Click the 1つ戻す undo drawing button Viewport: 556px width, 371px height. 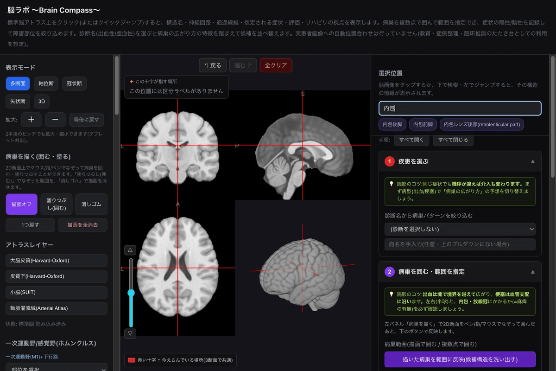30,225
